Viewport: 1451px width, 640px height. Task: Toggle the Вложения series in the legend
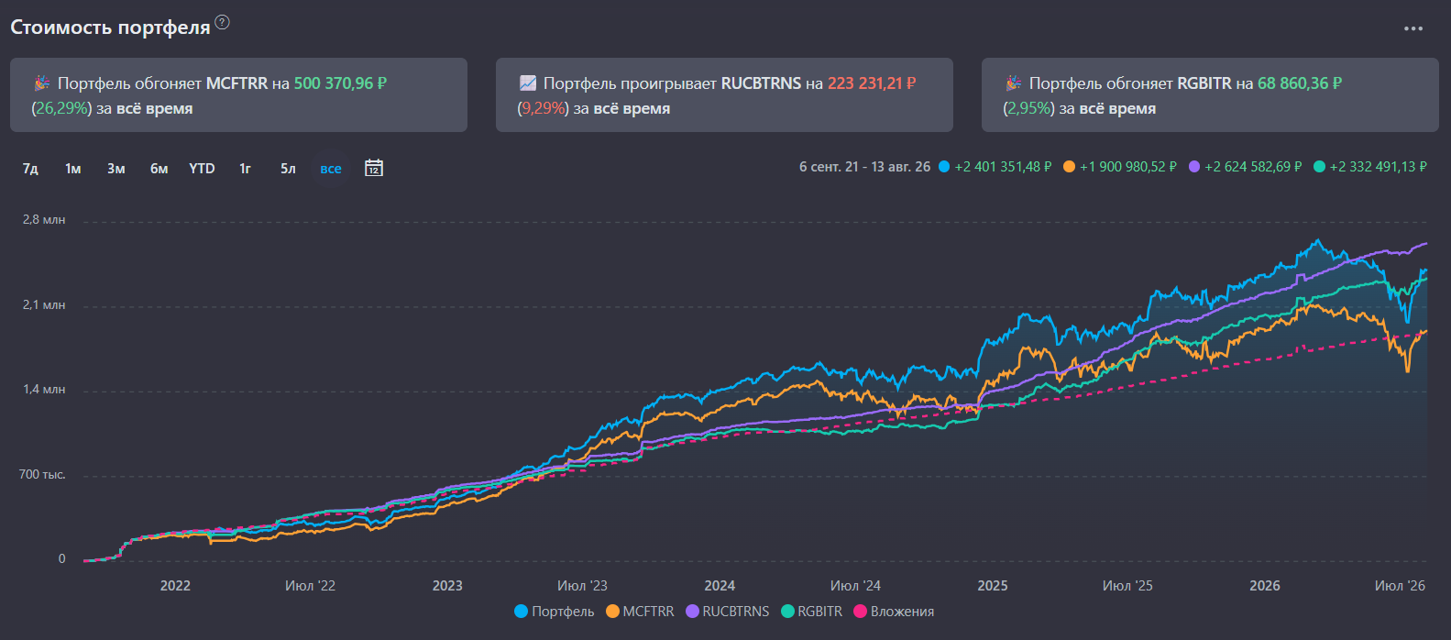895,612
